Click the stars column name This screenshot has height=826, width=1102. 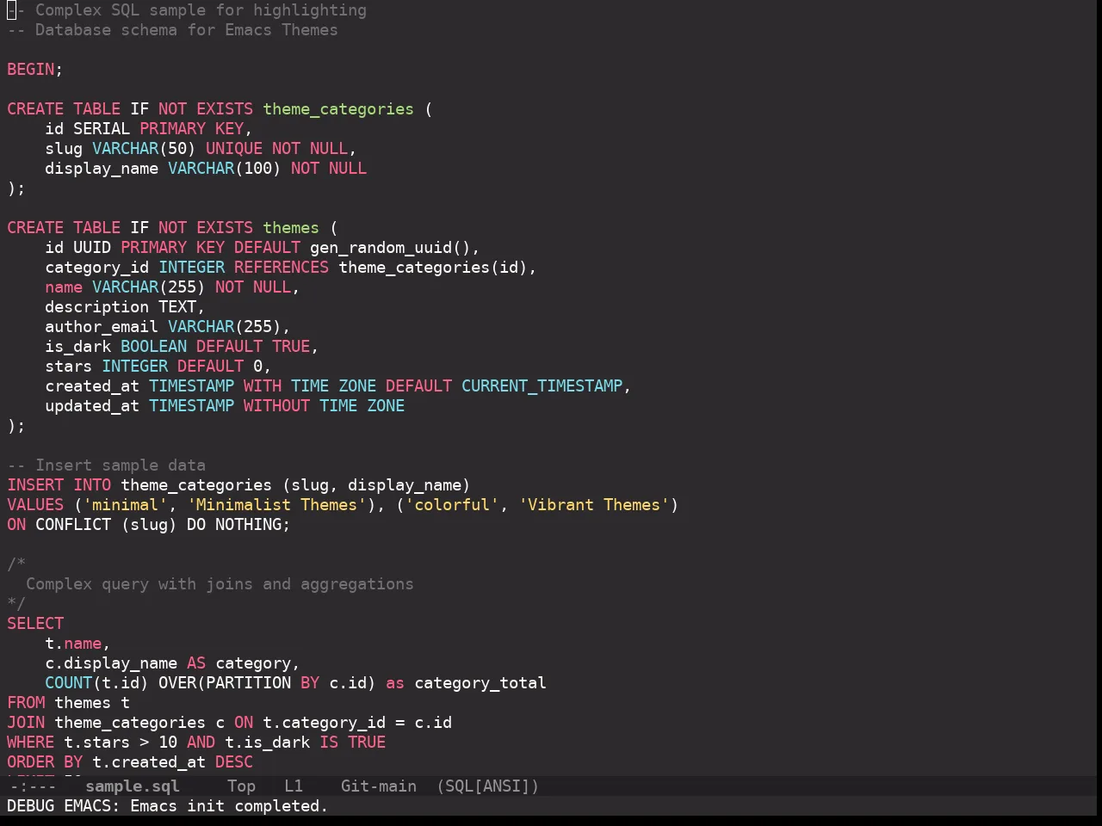click(x=69, y=367)
